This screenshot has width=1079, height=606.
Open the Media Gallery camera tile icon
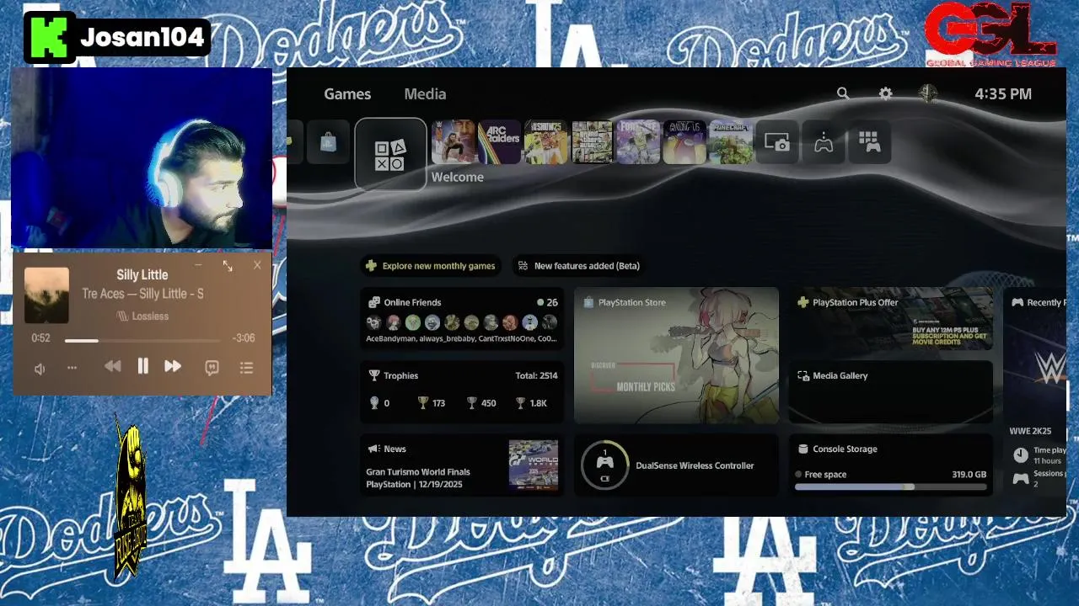777,142
